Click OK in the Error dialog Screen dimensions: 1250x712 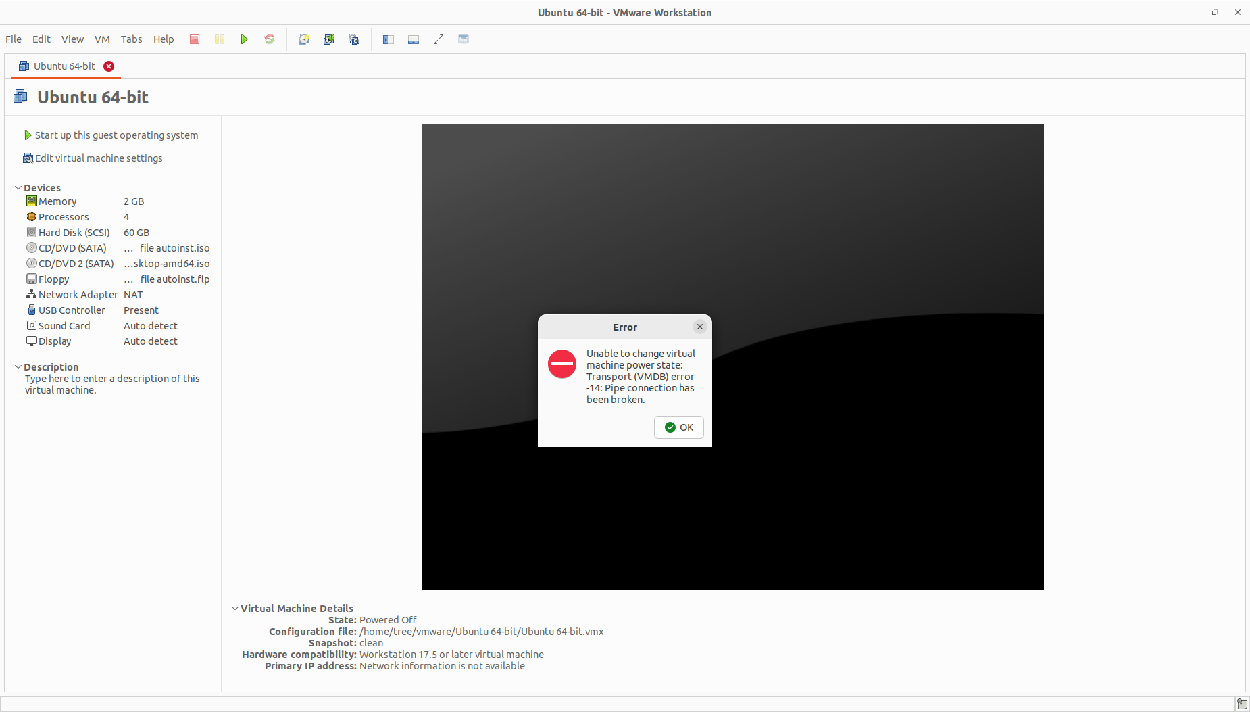click(679, 427)
